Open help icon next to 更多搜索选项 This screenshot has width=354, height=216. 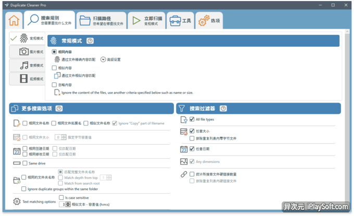click(59, 109)
